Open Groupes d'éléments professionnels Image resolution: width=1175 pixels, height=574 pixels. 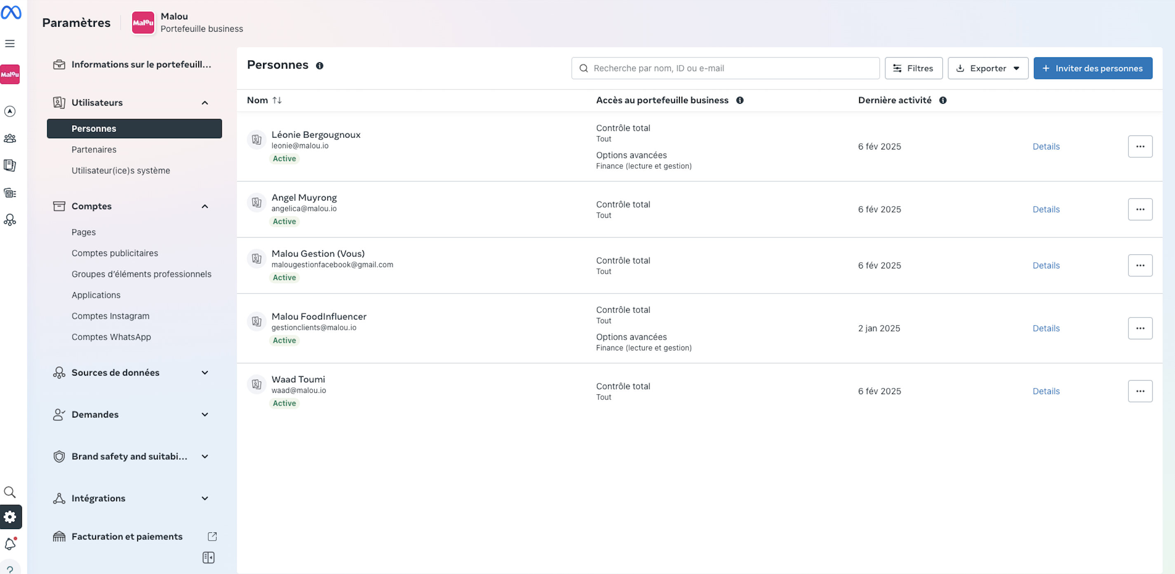(141, 274)
